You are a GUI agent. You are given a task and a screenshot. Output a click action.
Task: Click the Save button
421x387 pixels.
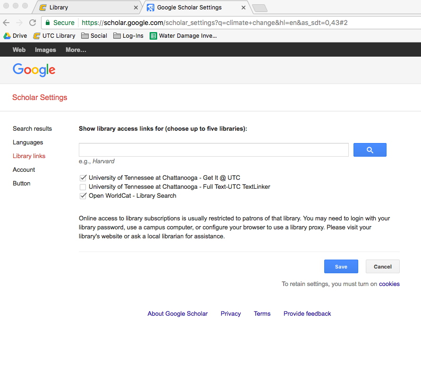coord(341,267)
